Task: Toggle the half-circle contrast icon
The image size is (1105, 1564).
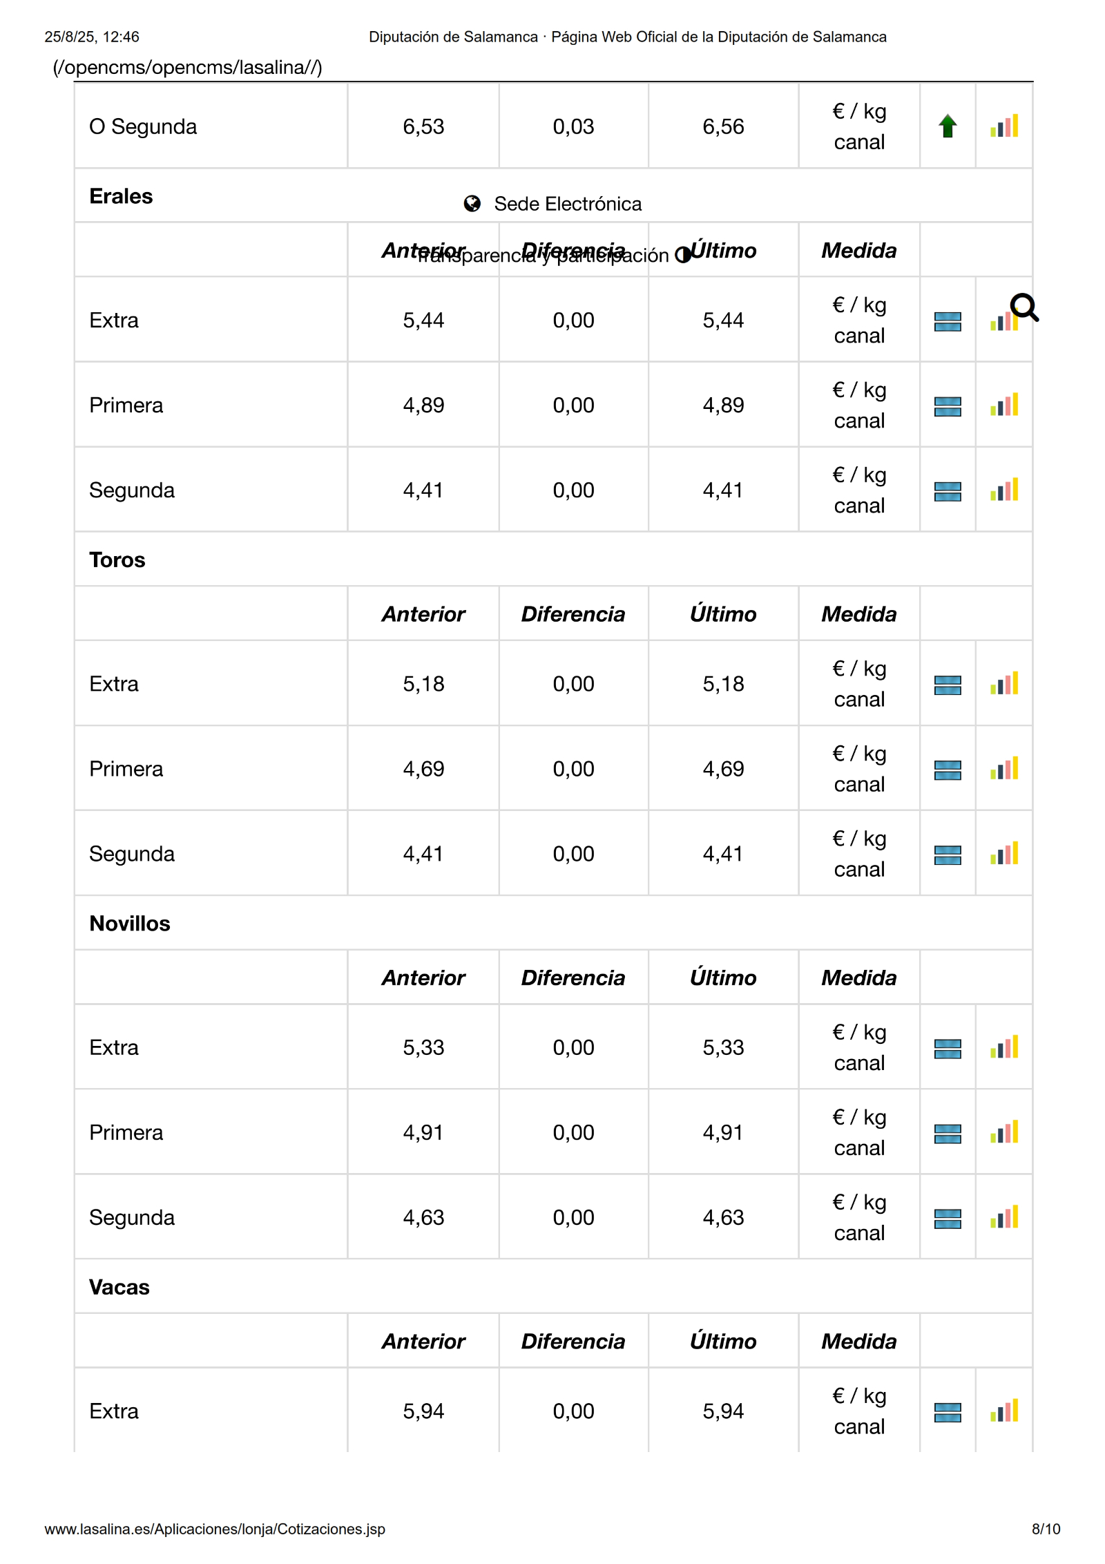Action: click(x=683, y=256)
